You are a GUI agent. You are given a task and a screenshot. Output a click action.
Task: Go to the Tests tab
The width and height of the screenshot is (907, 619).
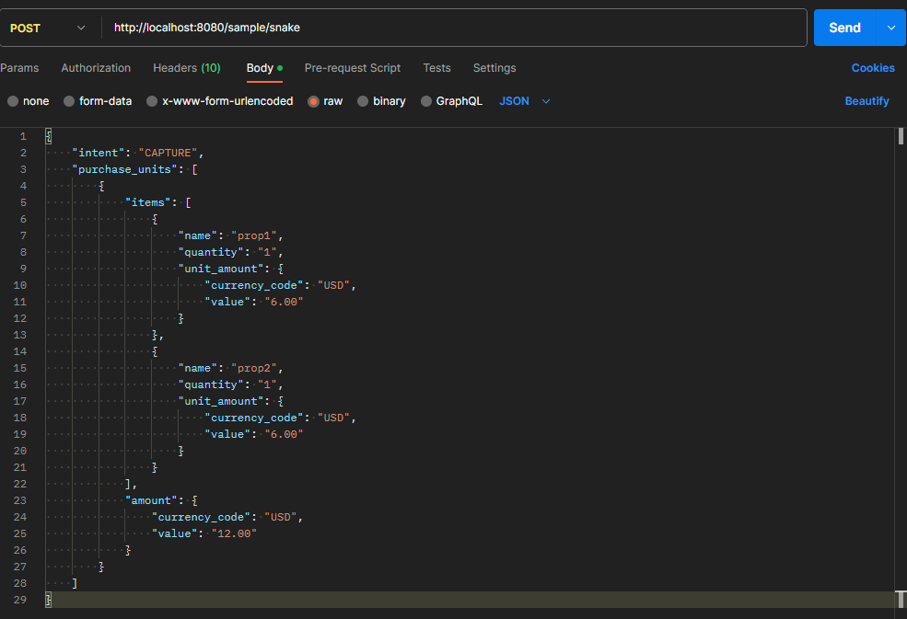pos(436,68)
